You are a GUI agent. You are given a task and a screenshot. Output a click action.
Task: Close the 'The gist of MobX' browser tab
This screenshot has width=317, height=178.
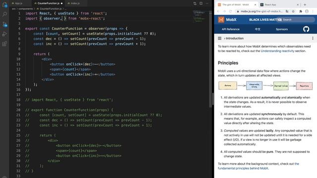pos(255,4)
